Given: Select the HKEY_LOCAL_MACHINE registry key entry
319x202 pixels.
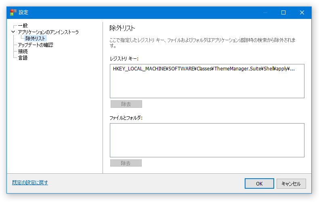Looking at the screenshot, I should click(x=204, y=69).
